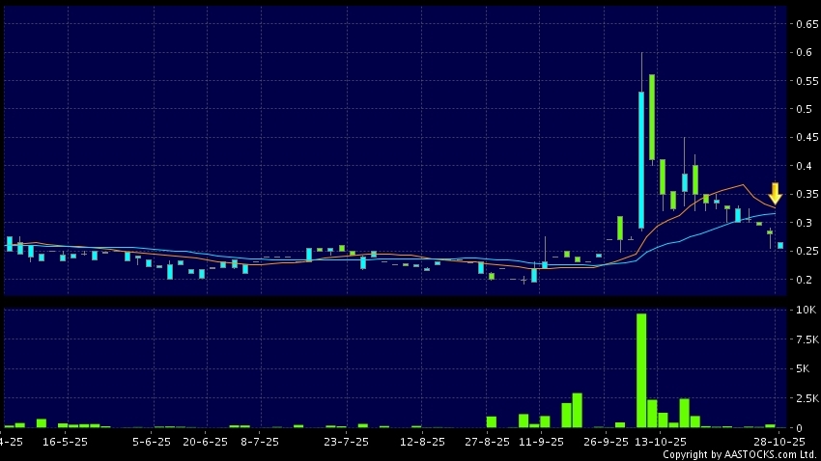821x461 pixels.
Task: Select the 7.5K volume axis label
Action: (804, 339)
